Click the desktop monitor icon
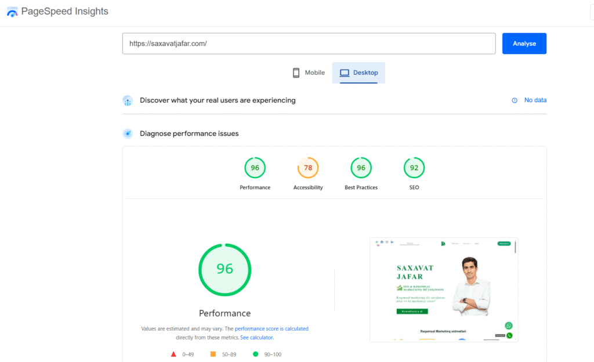The width and height of the screenshot is (594, 362). pyautogui.click(x=345, y=73)
